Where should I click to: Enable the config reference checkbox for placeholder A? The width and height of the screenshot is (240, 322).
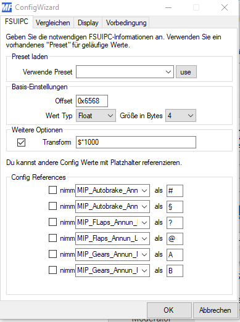(52, 254)
